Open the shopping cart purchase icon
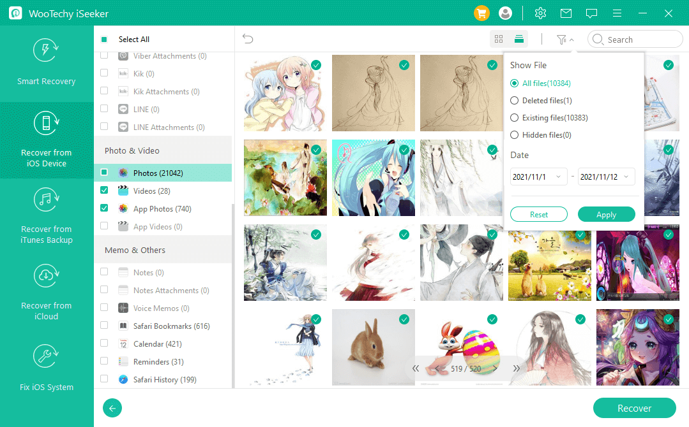 [x=481, y=13]
